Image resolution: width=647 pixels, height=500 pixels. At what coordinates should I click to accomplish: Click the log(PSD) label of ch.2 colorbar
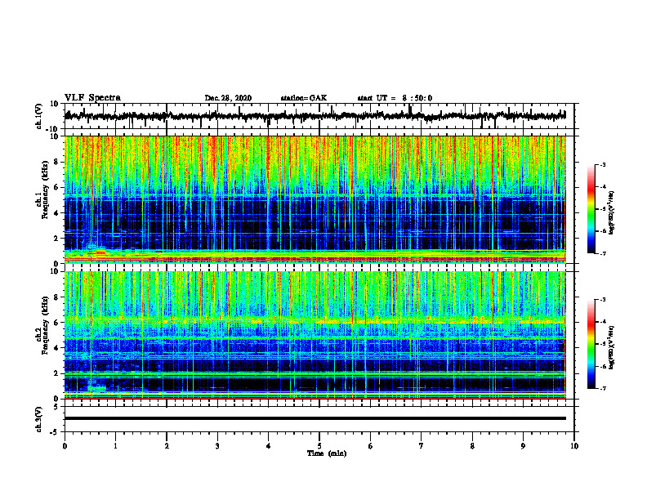(612, 347)
